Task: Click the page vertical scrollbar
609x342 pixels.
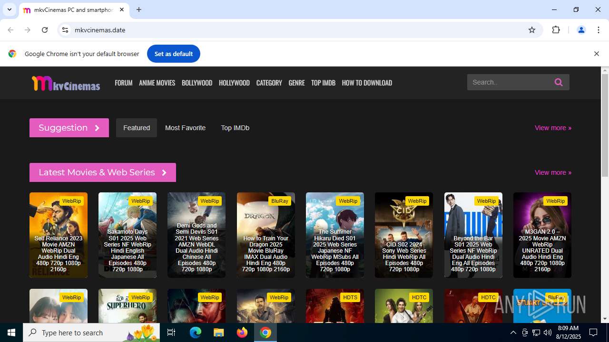Action: [x=605, y=126]
